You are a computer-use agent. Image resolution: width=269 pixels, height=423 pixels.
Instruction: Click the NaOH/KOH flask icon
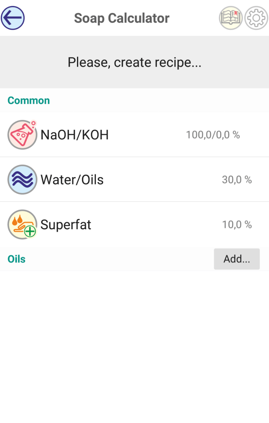point(22,135)
